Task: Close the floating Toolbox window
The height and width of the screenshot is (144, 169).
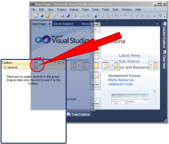Action: [x=63, y=62]
